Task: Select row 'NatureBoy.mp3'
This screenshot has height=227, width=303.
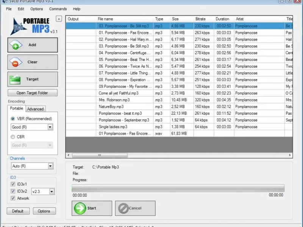Action: pyautogui.click(x=179, y=107)
